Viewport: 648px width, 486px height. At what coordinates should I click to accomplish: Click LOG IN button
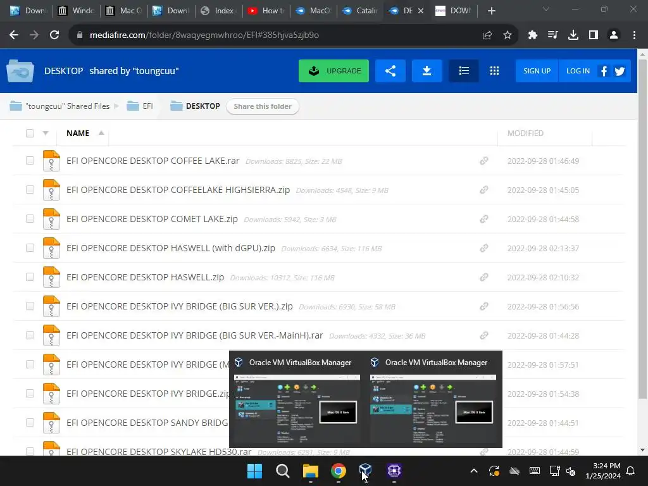click(x=578, y=71)
